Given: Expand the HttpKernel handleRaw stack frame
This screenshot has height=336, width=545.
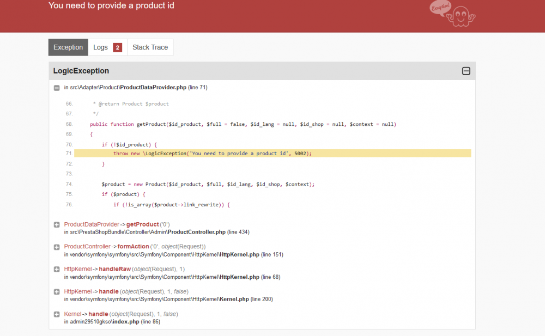Looking at the screenshot, I should (56, 269).
